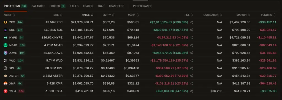The height and width of the screenshot is (100, 282).
Task: Click ASTER value $2,271,700.57 cell
Action: [83, 76]
